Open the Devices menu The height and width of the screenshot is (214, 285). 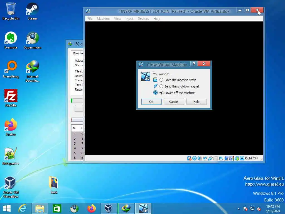pyautogui.click(x=143, y=19)
